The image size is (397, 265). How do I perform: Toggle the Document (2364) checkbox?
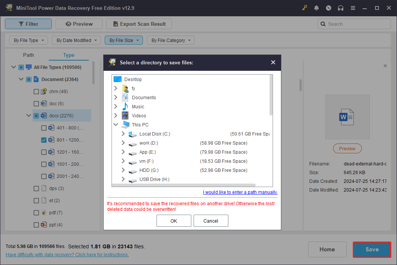(x=29, y=79)
